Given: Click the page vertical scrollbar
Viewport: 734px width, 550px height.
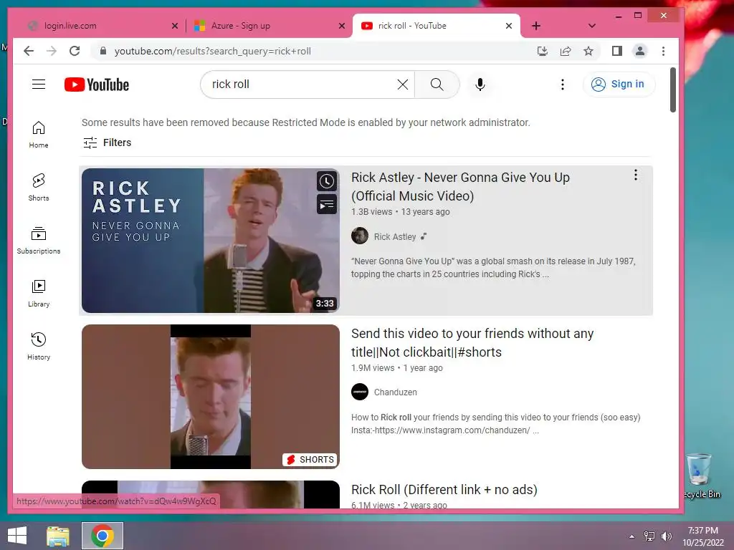Looking at the screenshot, I should [x=672, y=90].
